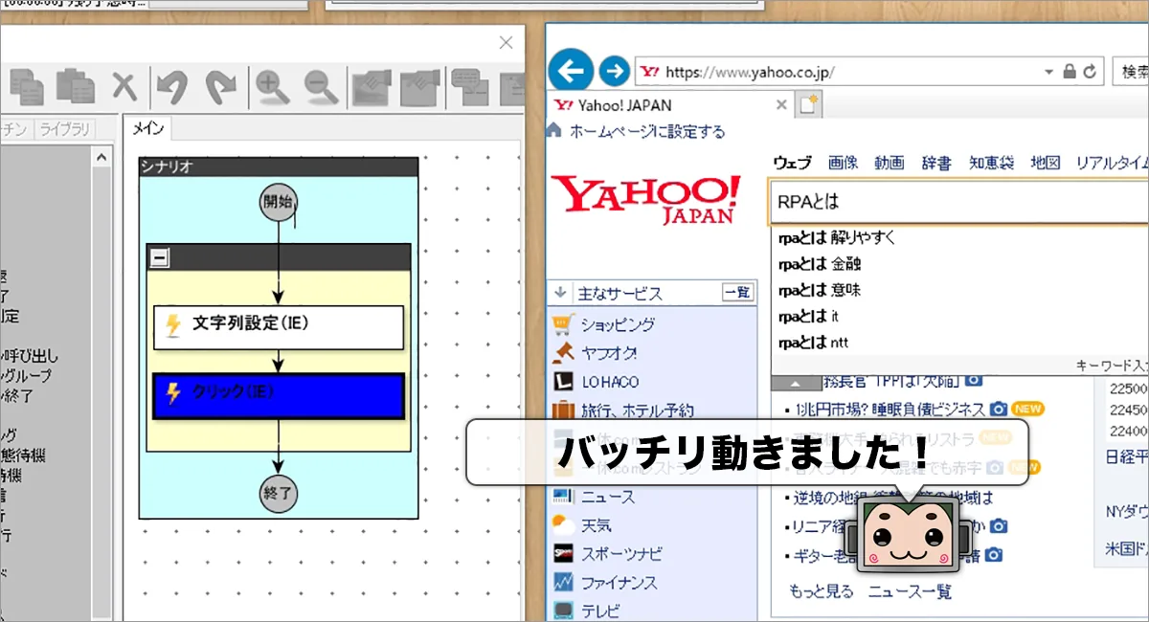Click the gavel icon beside ヤフオク!
1149x622 pixels.
563,352
